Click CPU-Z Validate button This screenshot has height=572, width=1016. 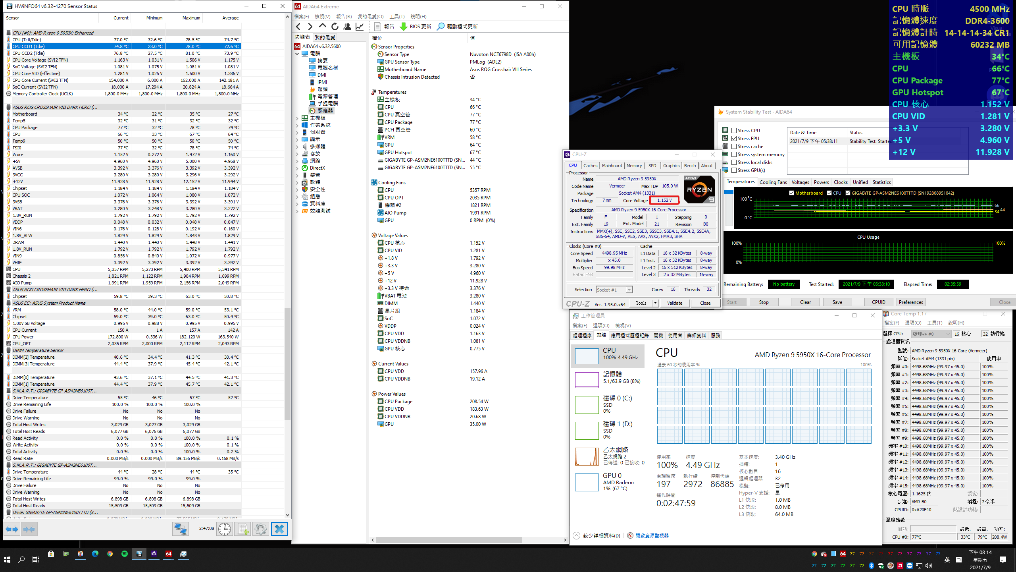[675, 303]
